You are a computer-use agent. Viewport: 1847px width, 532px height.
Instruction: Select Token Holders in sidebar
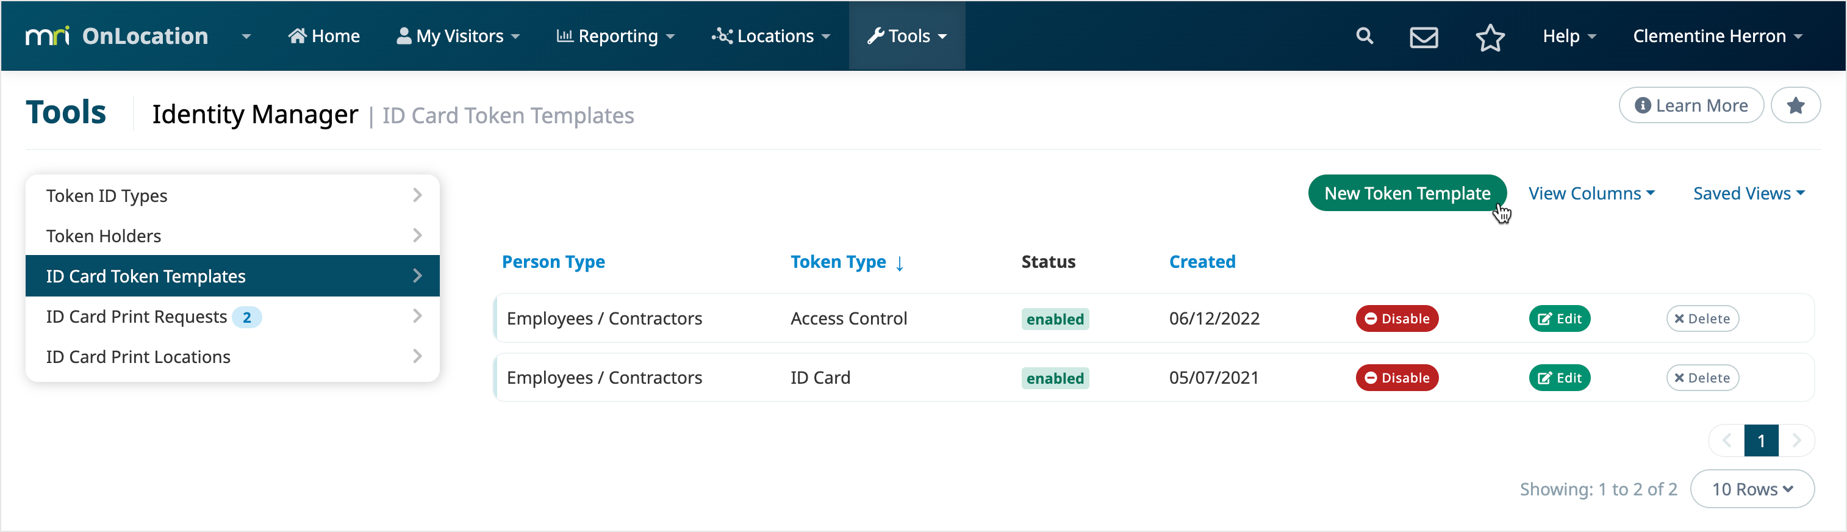tap(232, 236)
